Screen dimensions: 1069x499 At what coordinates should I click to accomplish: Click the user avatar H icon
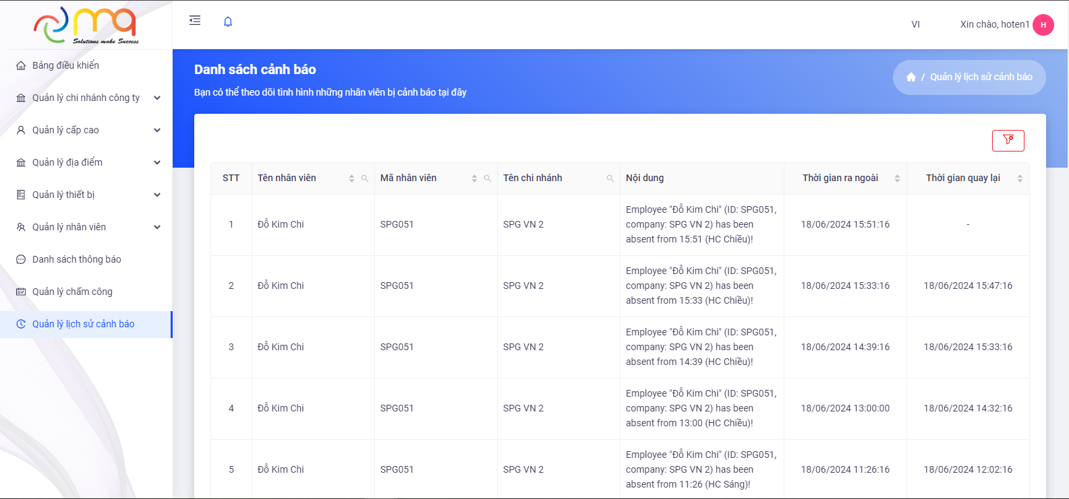click(x=1043, y=25)
